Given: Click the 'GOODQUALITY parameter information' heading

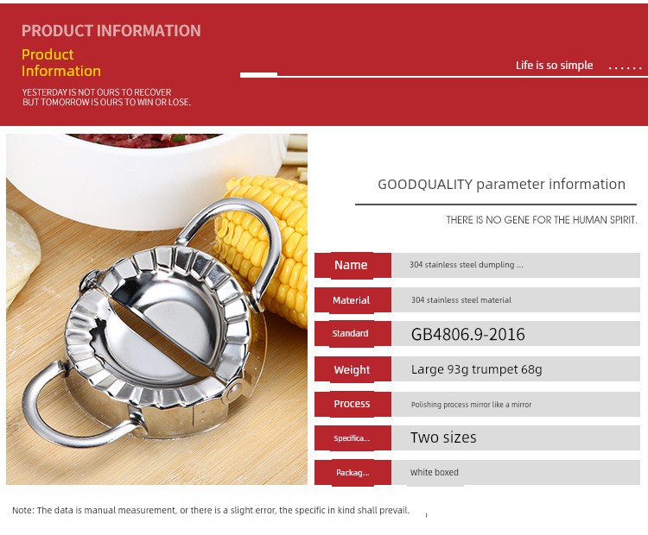Looking at the screenshot, I should (501, 184).
